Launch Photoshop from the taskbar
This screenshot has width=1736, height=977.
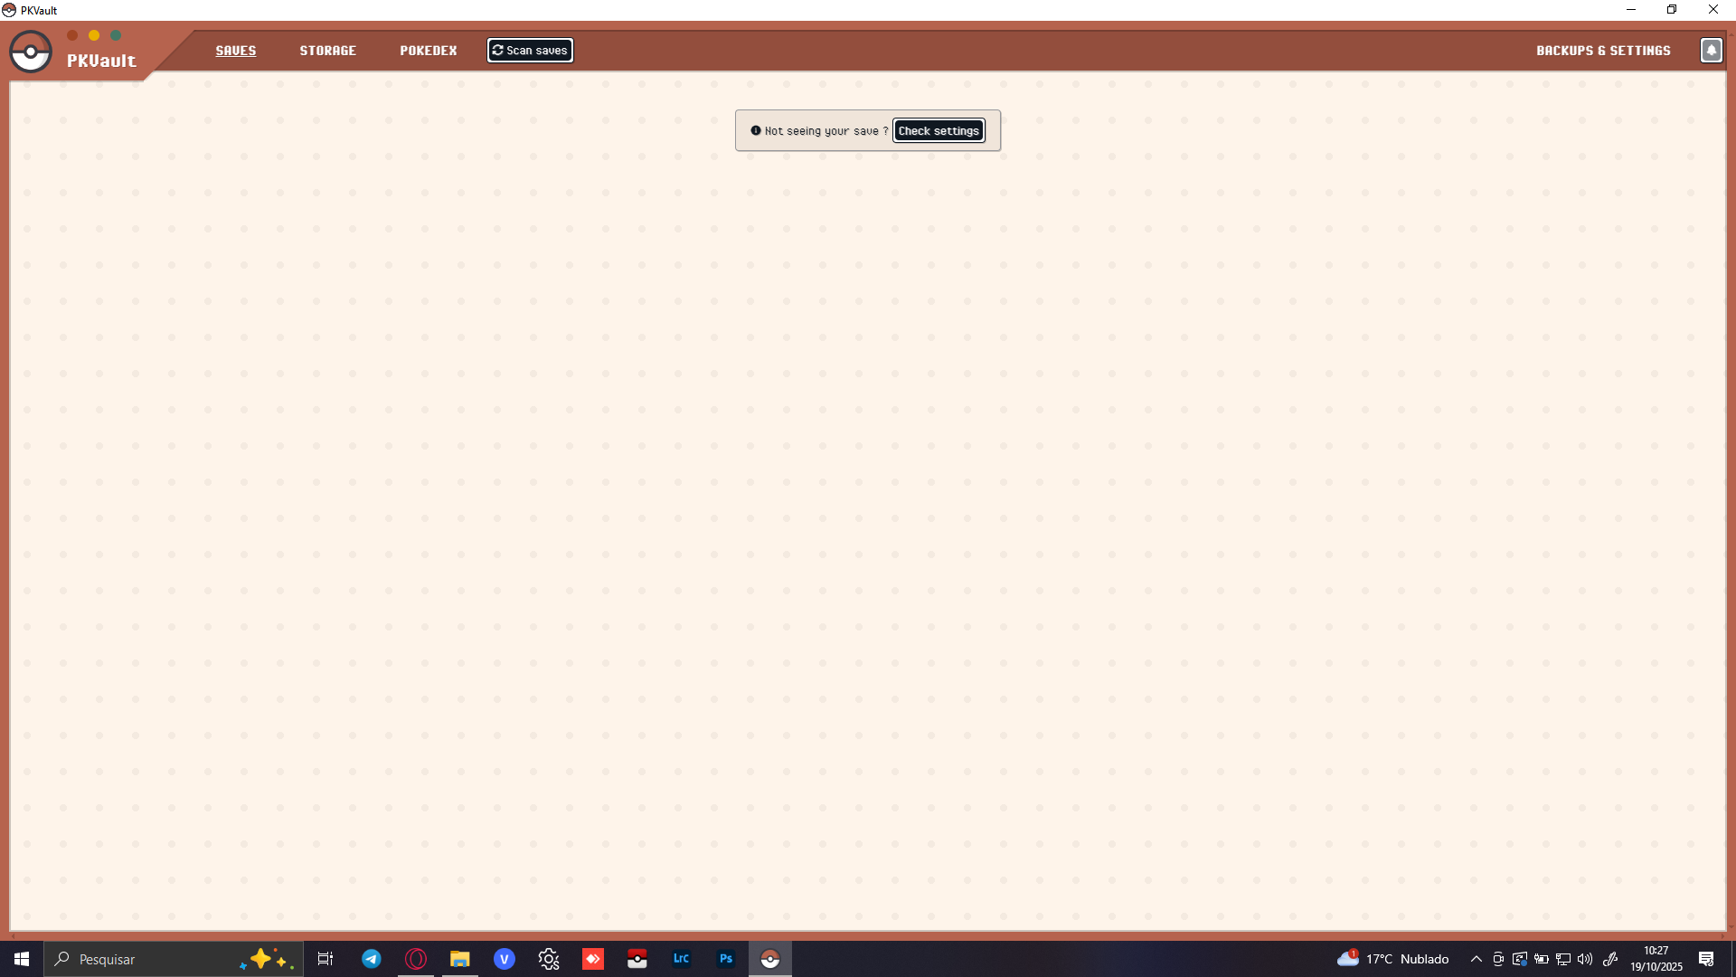726,959
